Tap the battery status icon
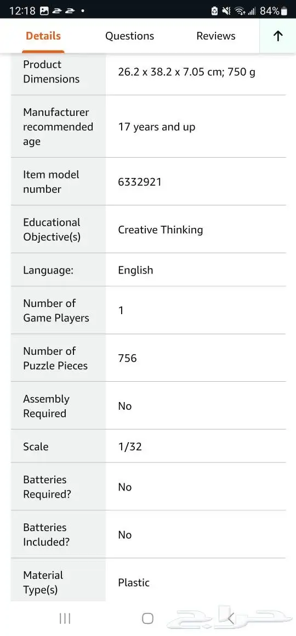This screenshot has width=296, height=636. (x=284, y=11)
